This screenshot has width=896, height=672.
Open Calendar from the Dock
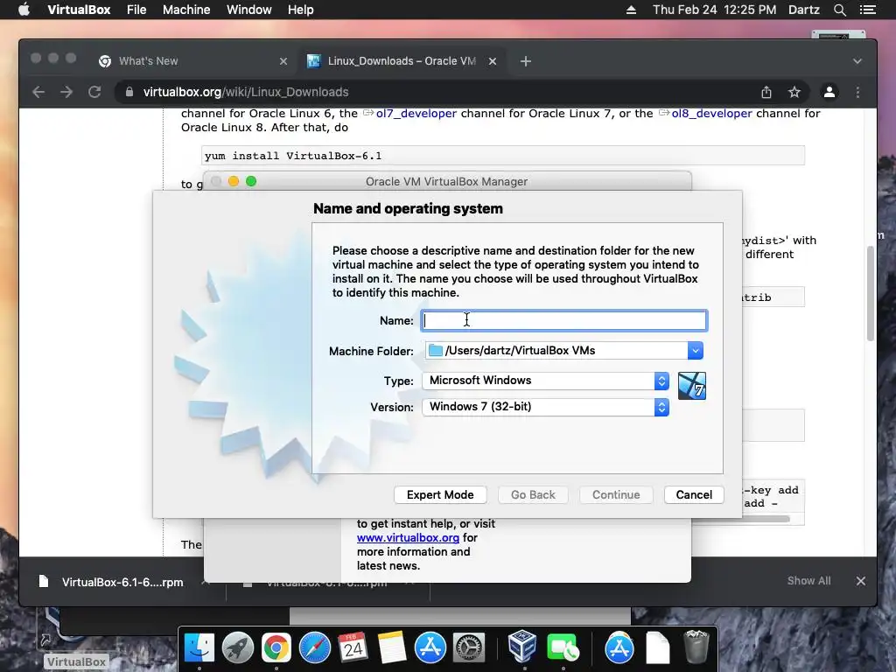pyautogui.click(x=353, y=648)
